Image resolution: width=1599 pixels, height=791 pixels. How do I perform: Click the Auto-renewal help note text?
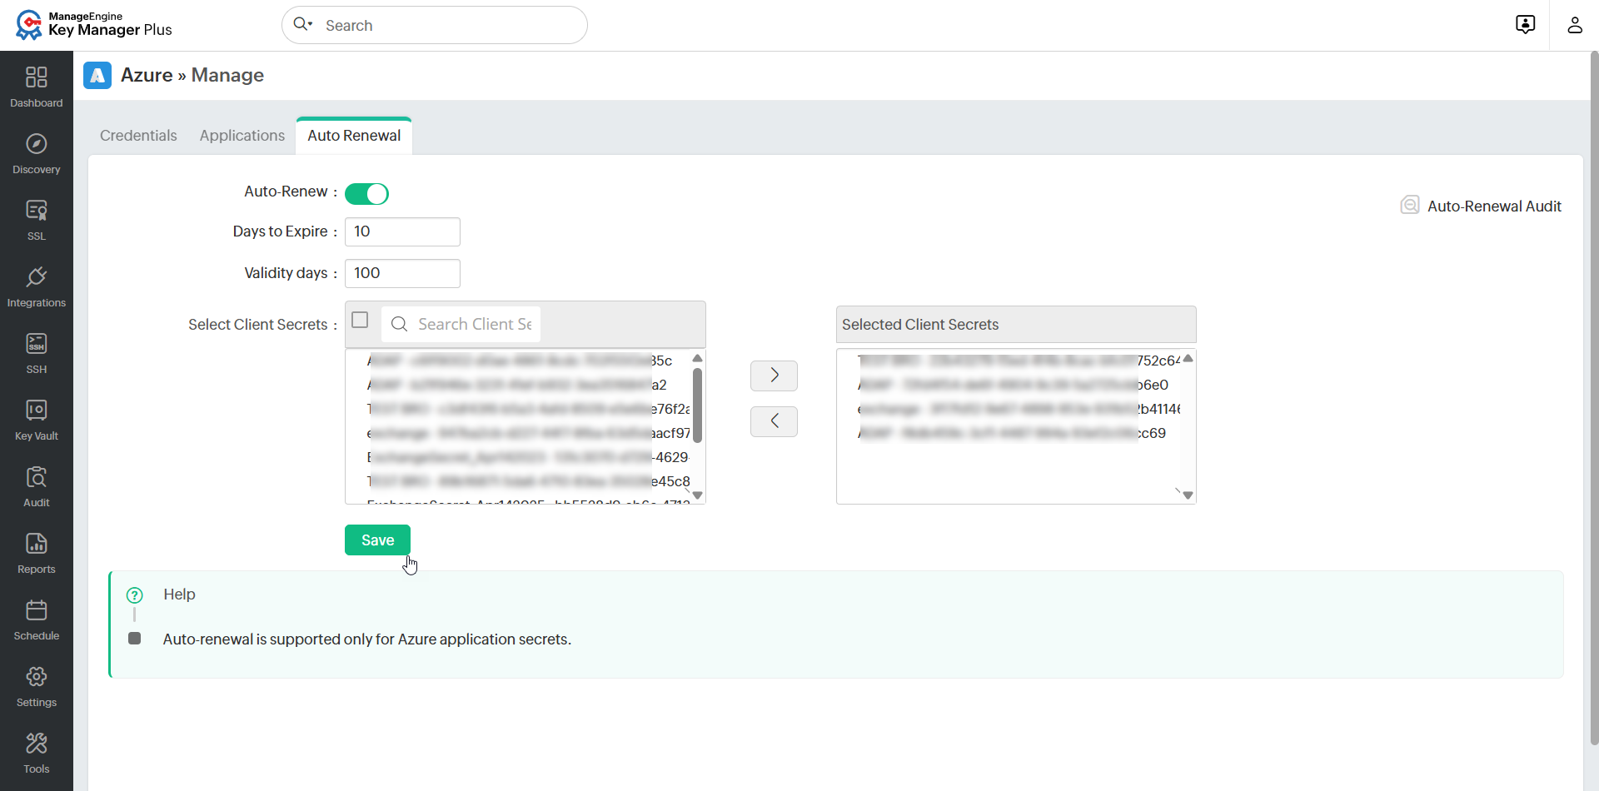click(367, 639)
